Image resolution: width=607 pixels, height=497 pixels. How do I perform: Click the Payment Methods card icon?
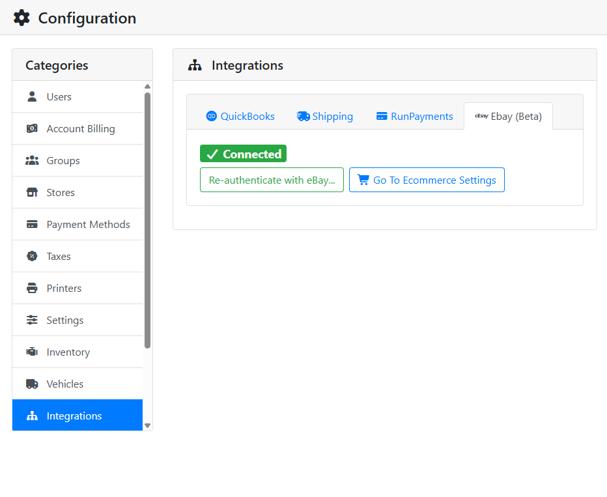pyautogui.click(x=32, y=225)
